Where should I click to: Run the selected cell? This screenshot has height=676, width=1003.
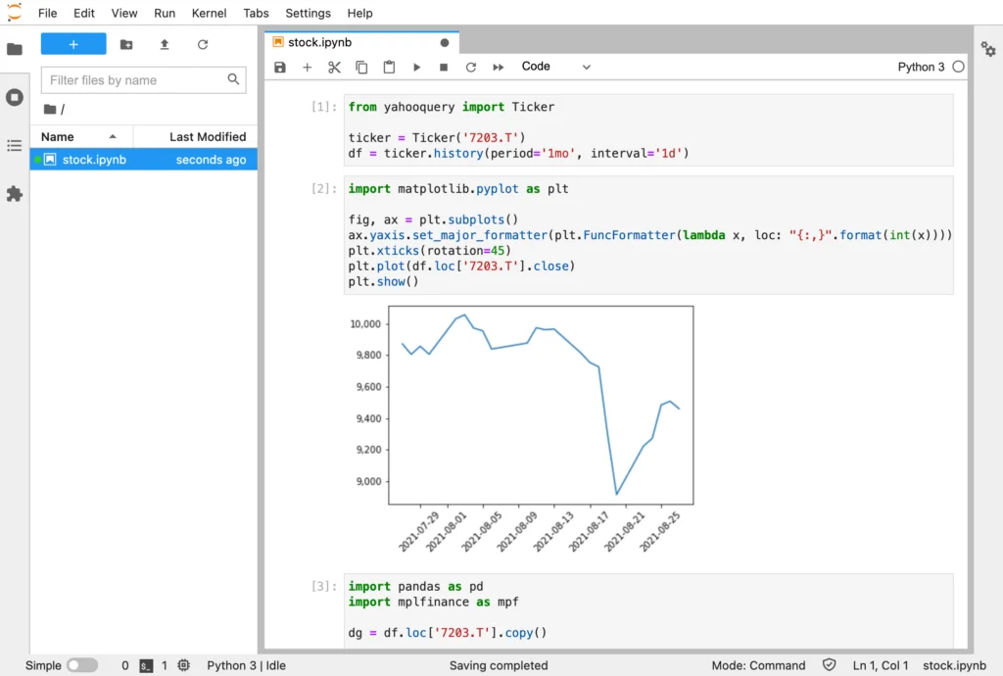tap(416, 67)
